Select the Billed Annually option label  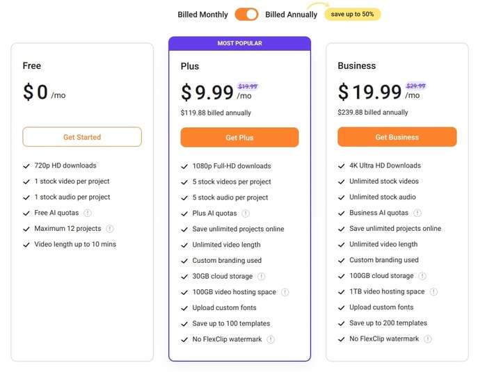click(291, 15)
